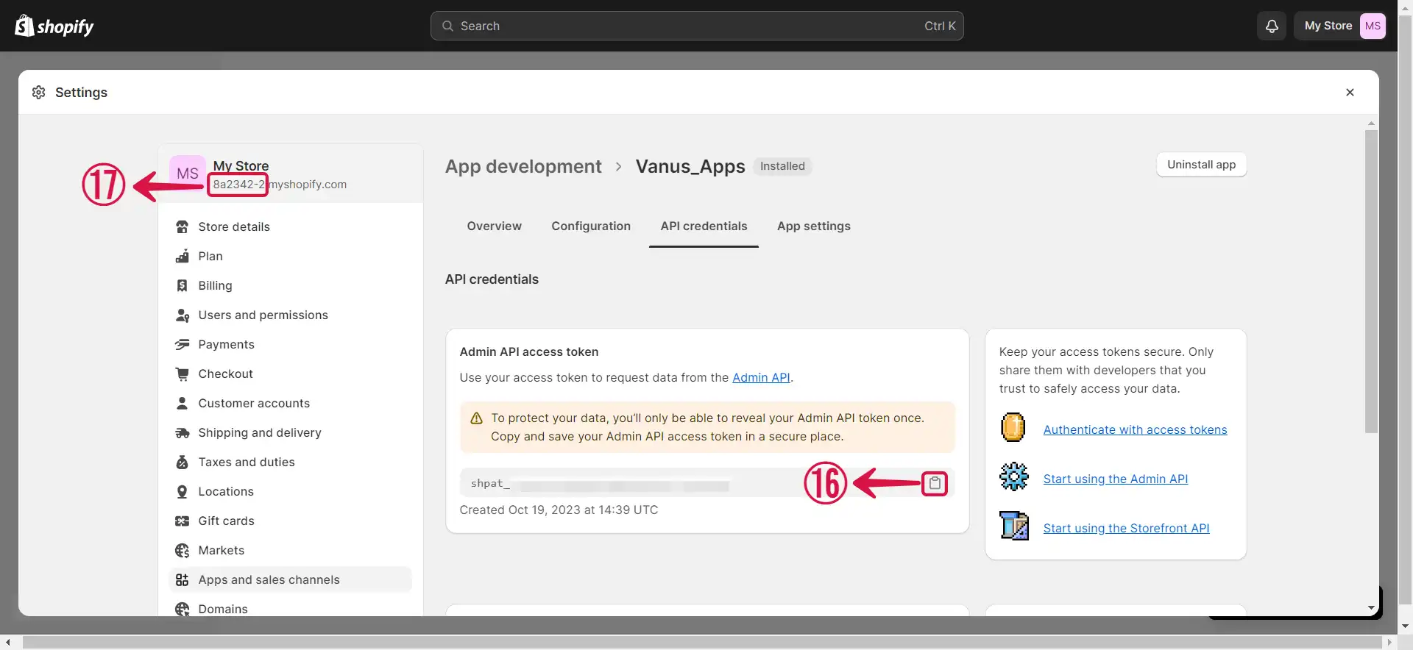Click the Customer accounts icon
The height and width of the screenshot is (650, 1413).
pyautogui.click(x=183, y=403)
